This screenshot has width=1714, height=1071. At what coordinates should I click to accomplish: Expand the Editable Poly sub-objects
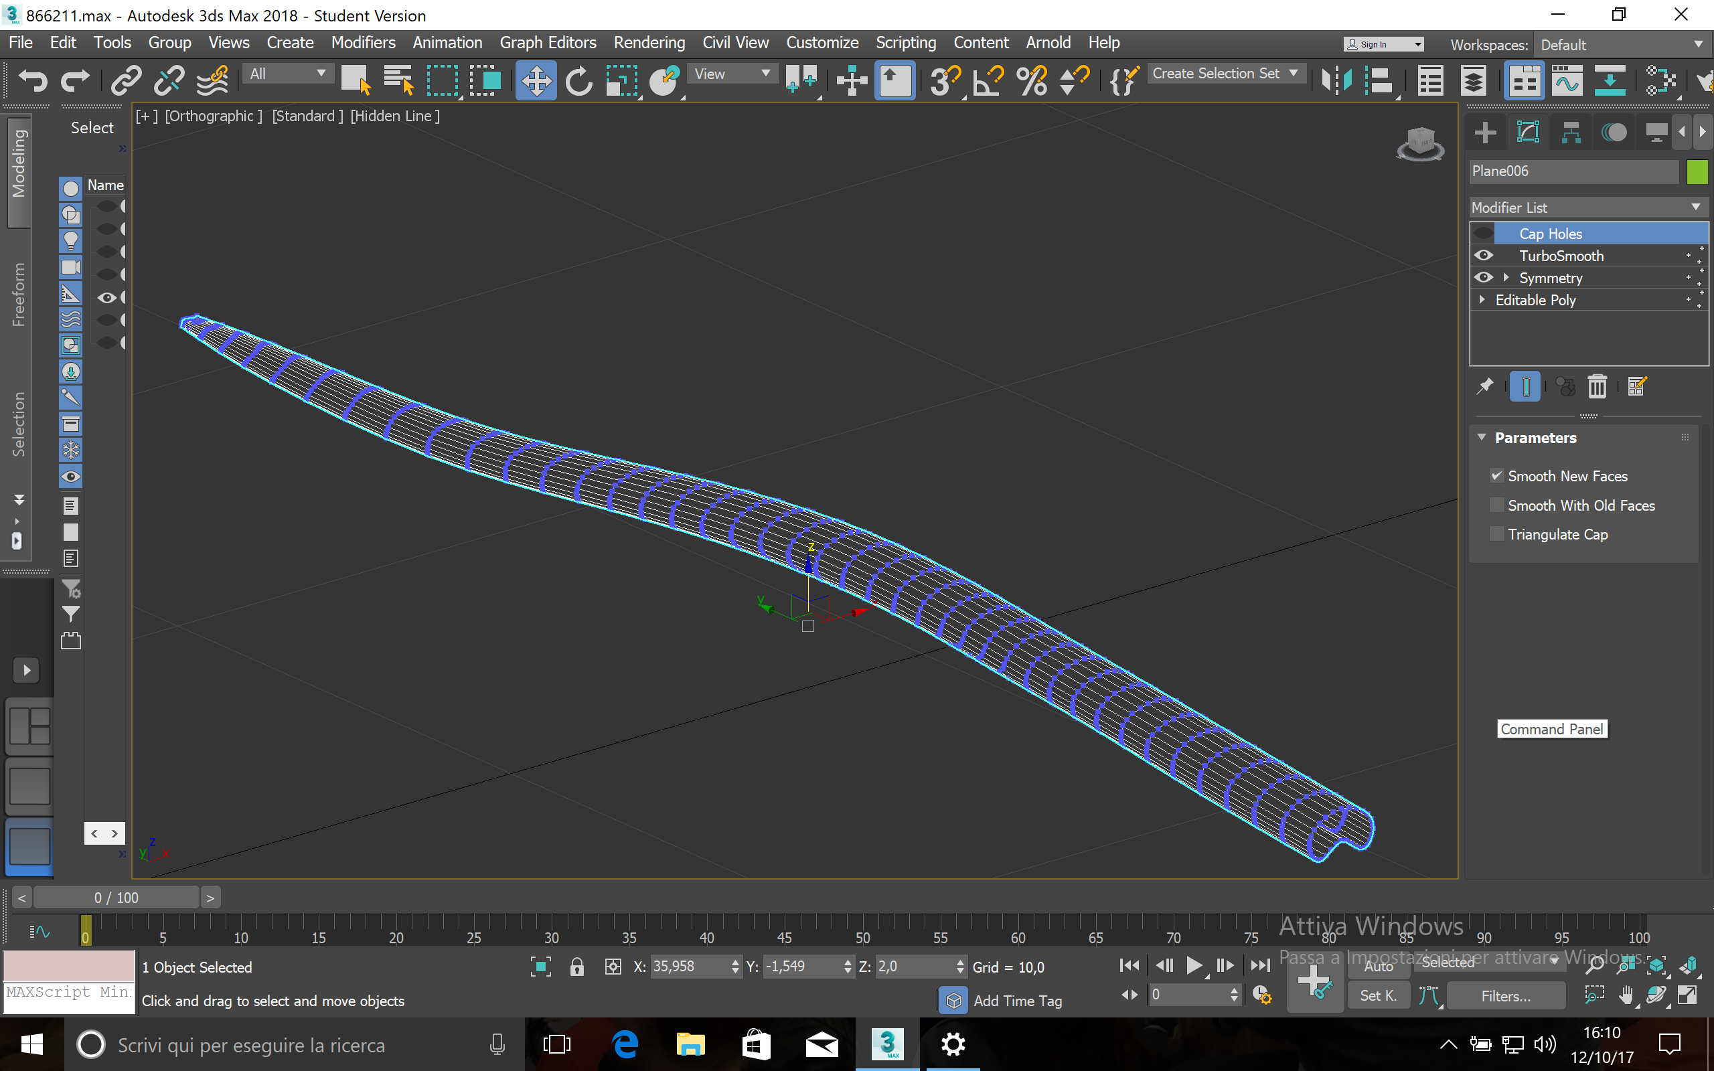[1482, 300]
